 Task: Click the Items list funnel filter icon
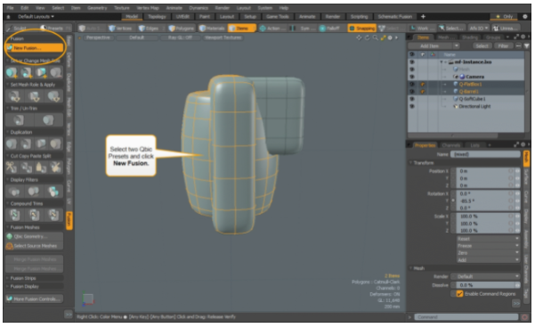point(526,45)
